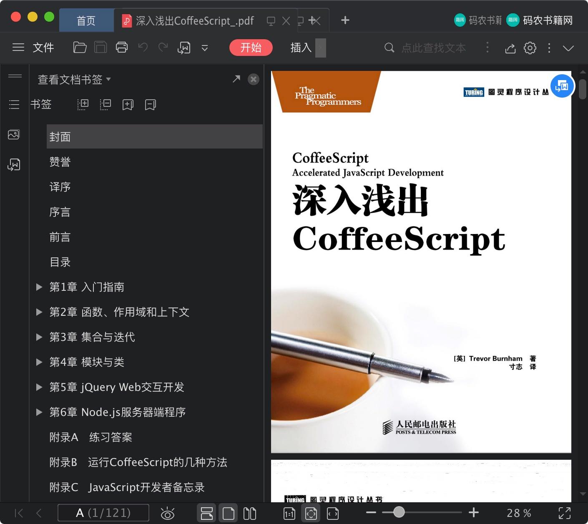Toggle continuous scroll view
Viewport: 588px width, 524px height.
[207, 513]
